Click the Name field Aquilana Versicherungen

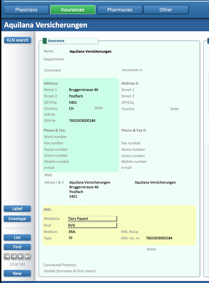(90, 51)
